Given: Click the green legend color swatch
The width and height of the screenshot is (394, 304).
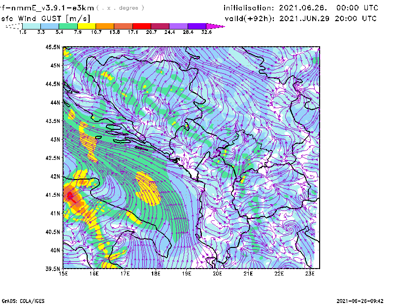Looking at the screenshot, I should [x=68, y=26].
